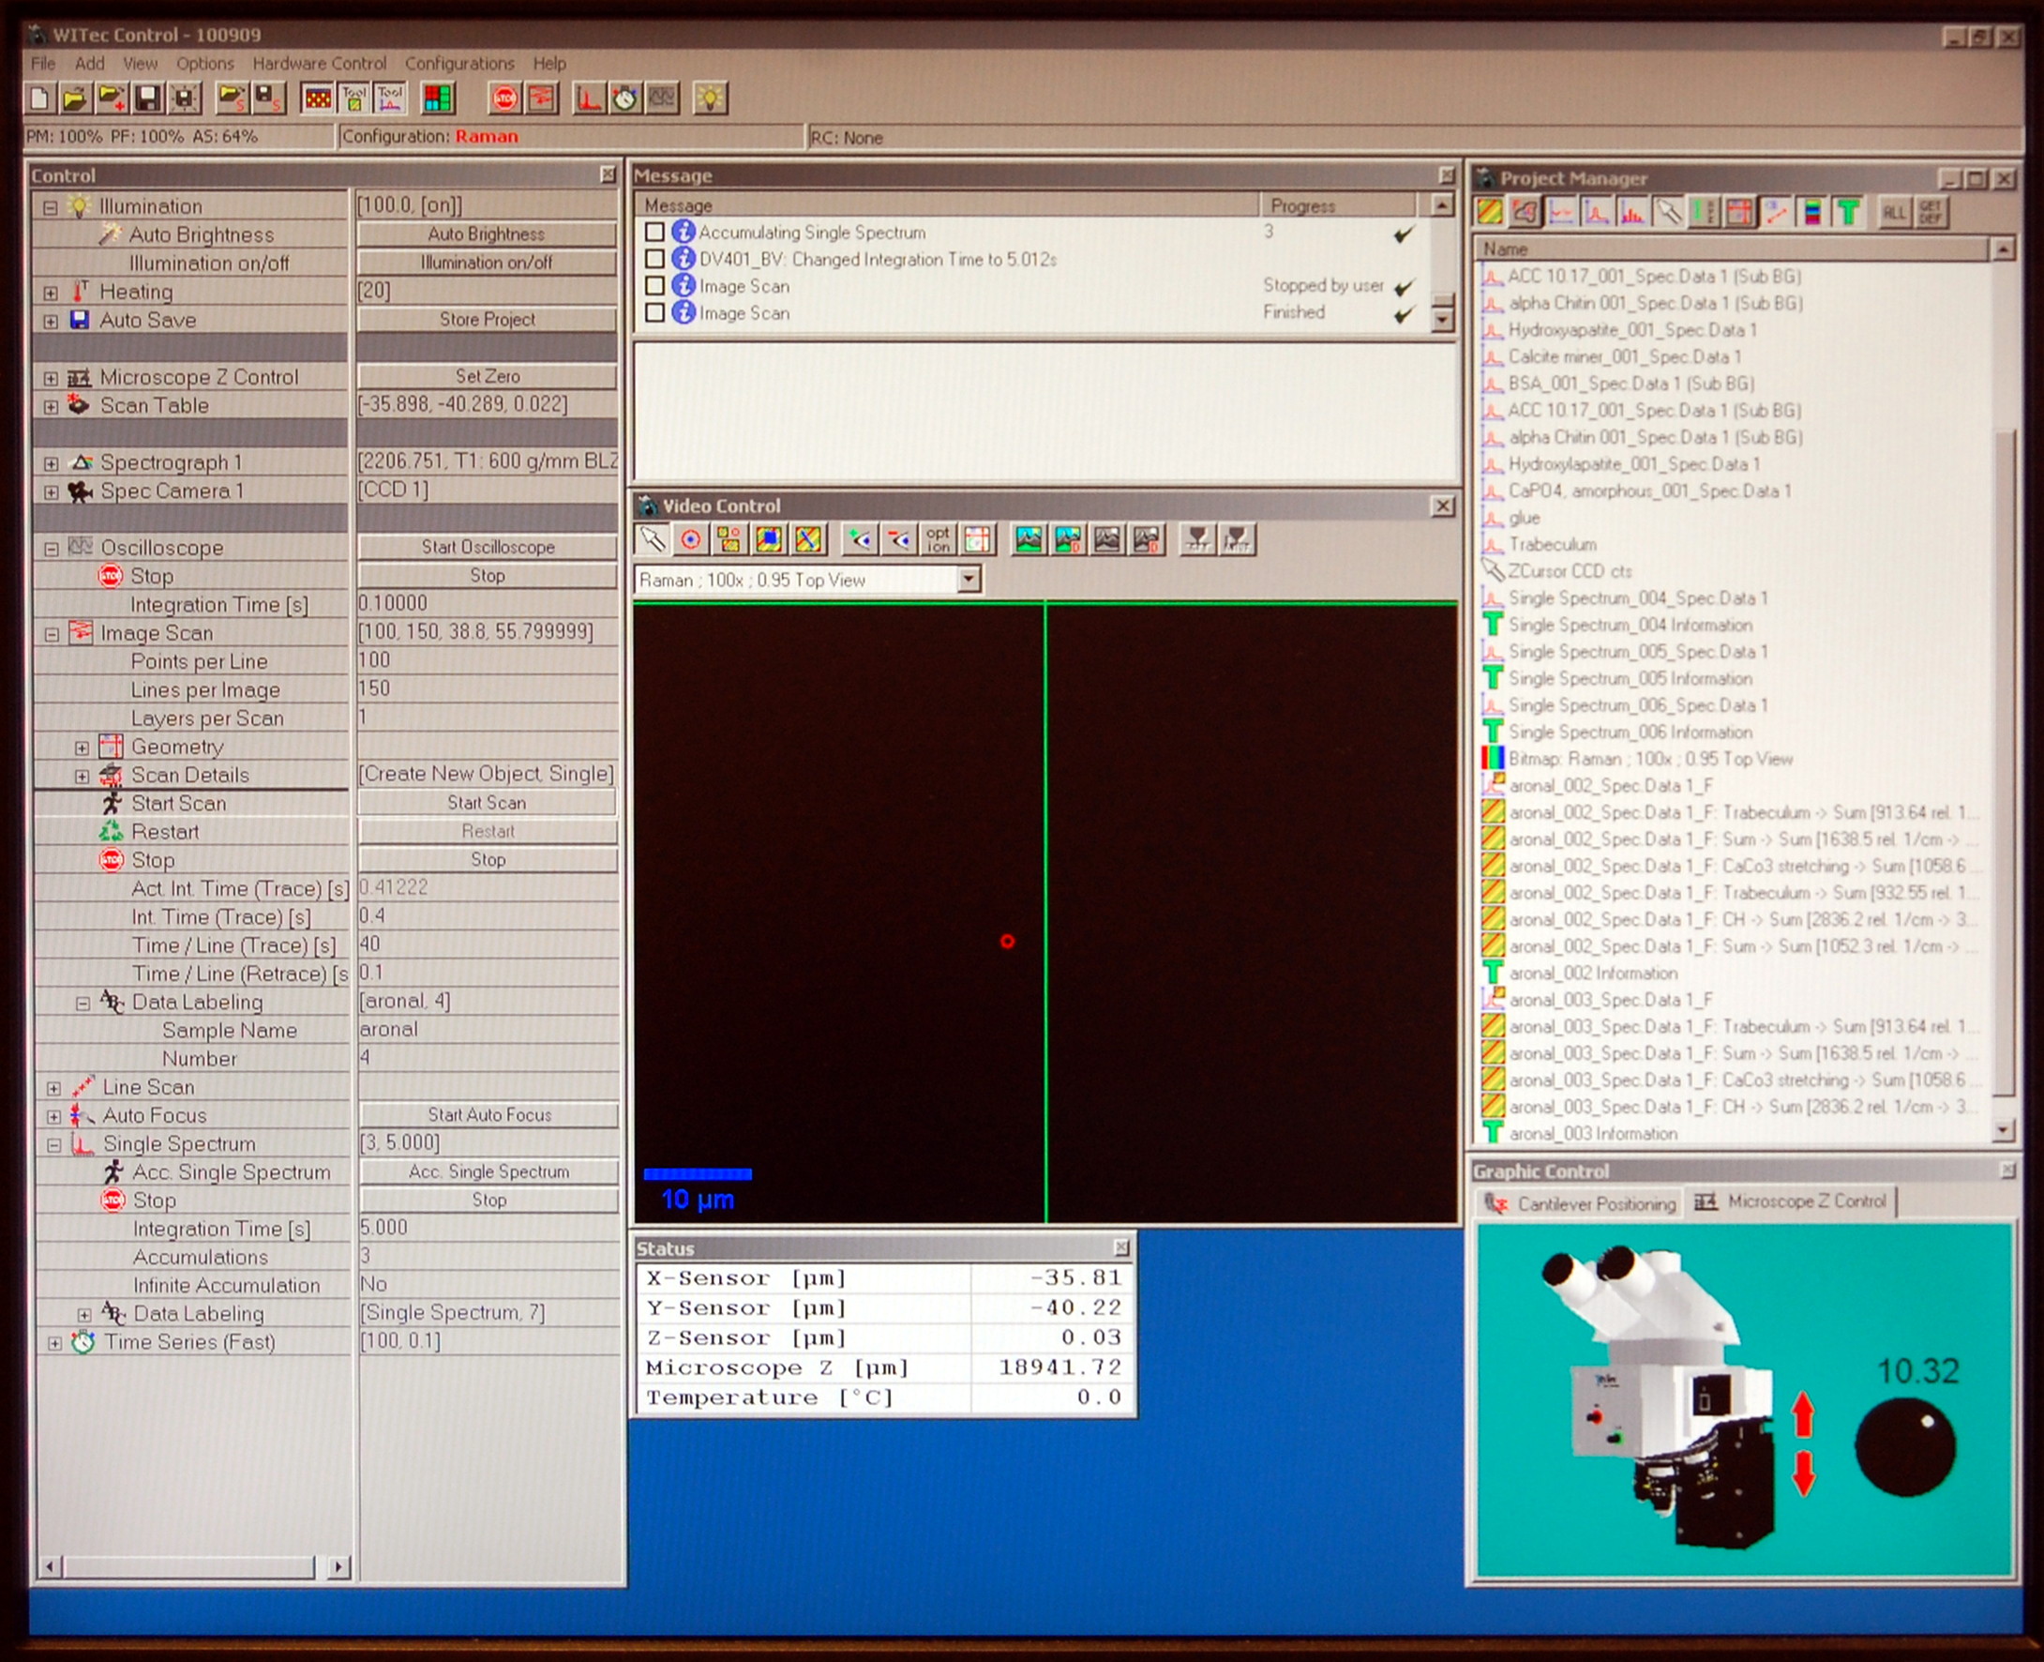Click the black Z control knob dial
This screenshot has height=1662, width=2044.
pyautogui.click(x=1905, y=1446)
